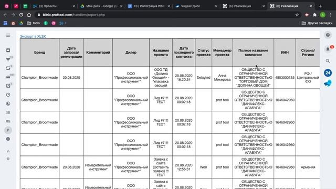Select the round P sidebar item
336x189 pixels.
click(x=8, y=130)
